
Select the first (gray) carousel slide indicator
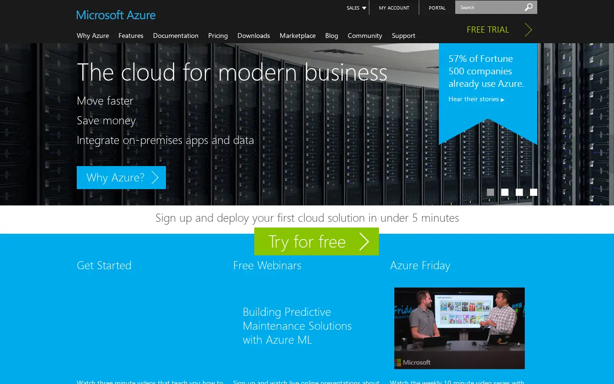tap(490, 192)
